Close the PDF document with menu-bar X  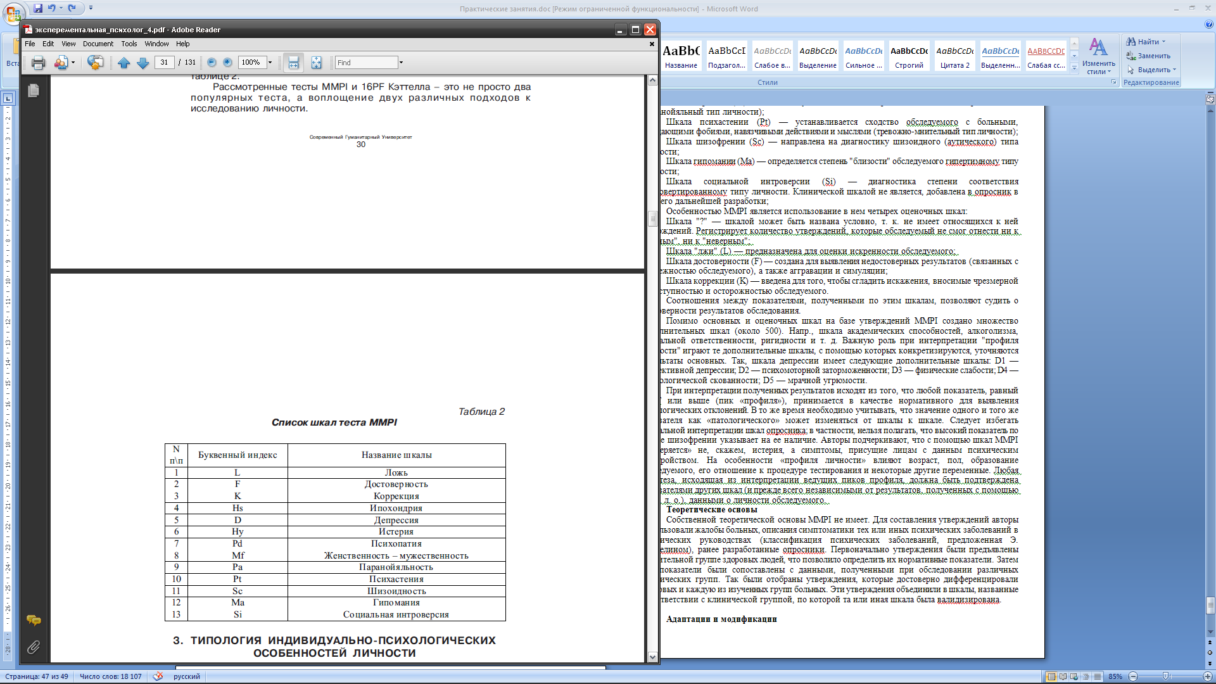pyautogui.click(x=652, y=44)
